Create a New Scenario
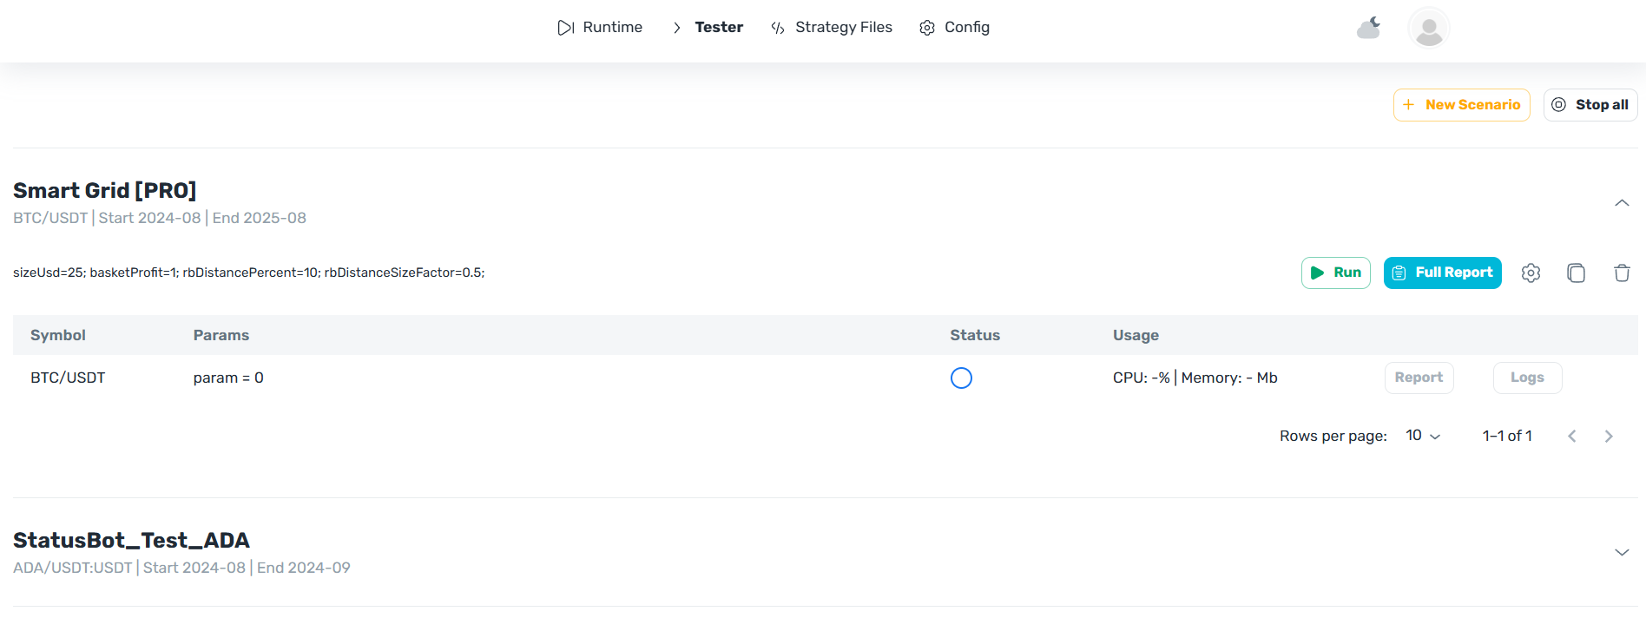The height and width of the screenshot is (631, 1646). [1461, 105]
